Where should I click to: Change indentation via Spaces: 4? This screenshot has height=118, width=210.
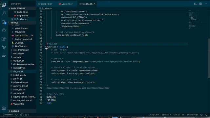pyautogui.click(x=166, y=115)
